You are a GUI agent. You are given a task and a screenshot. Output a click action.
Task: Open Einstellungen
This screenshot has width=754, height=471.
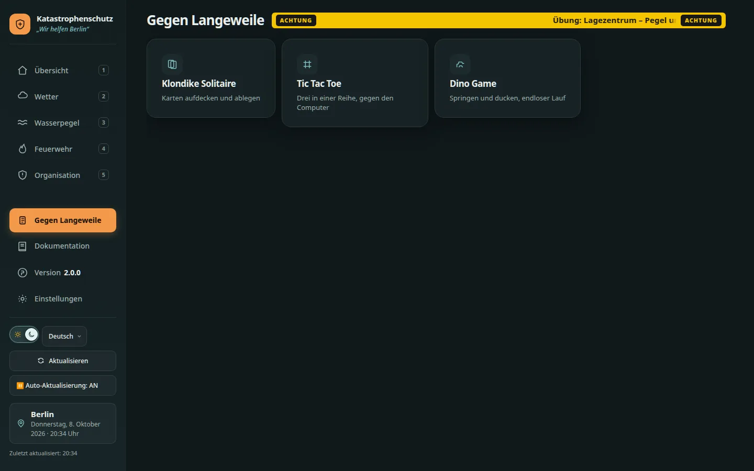pyautogui.click(x=63, y=299)
